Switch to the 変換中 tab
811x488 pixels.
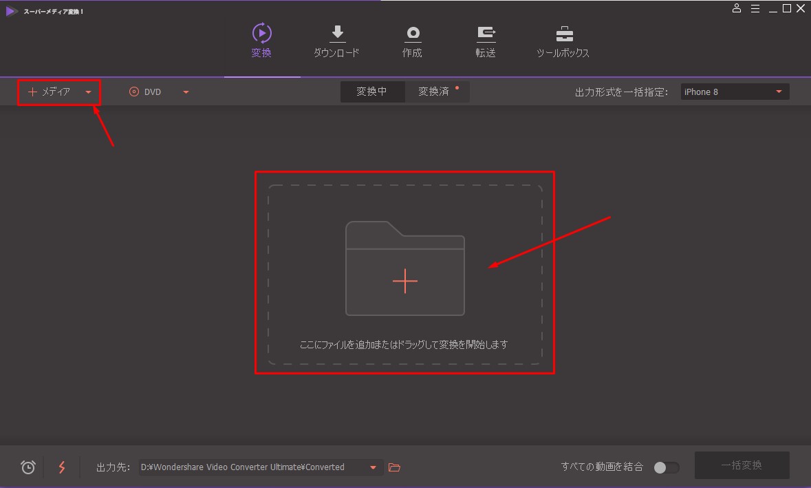click(371, 92)
